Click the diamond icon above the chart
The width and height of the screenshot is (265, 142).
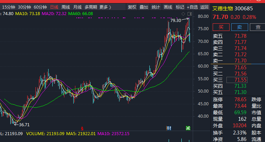pos(183,14)
